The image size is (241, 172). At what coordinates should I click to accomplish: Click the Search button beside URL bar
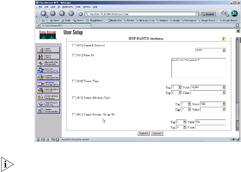pos(208,14)
